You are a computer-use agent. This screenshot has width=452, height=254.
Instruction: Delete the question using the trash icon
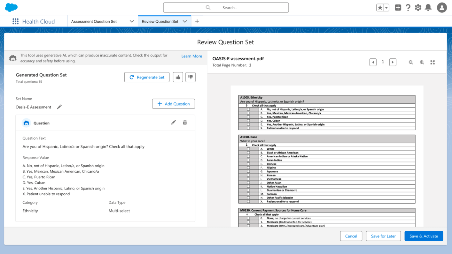(x=185, y=122)
